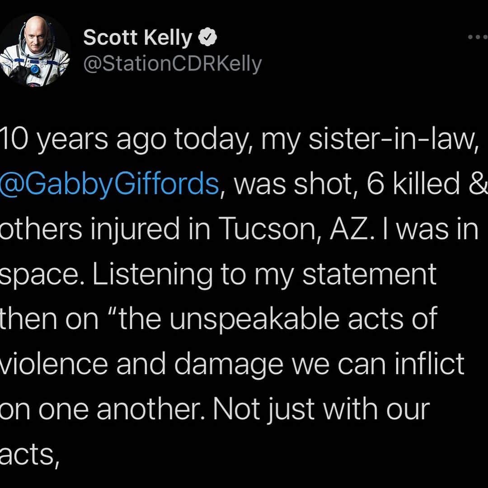Open Scott Kelly's astronaut profile picture

click(x=34, y=51)
